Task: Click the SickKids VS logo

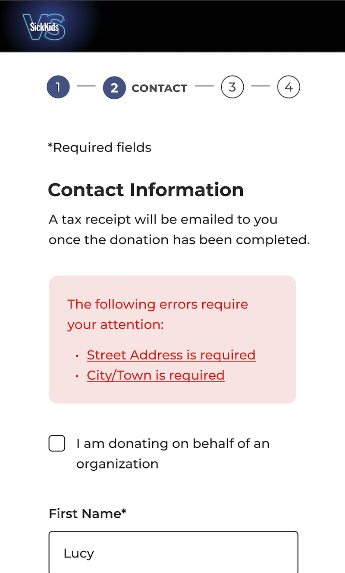Action: tap(44, 27)
